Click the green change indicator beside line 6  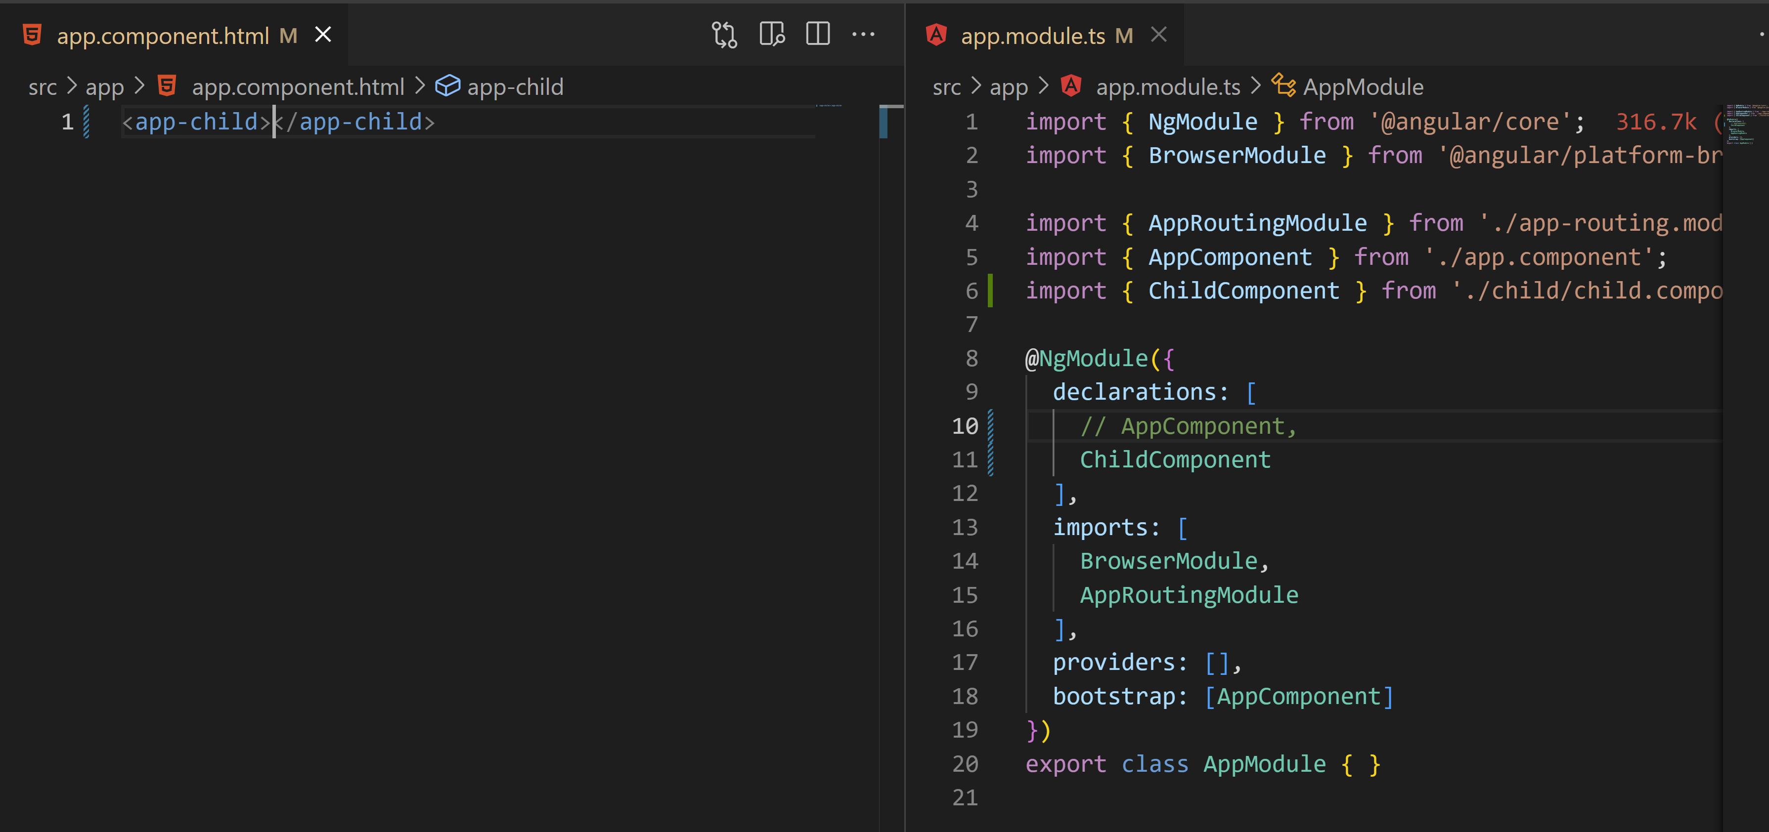(991, 291)
